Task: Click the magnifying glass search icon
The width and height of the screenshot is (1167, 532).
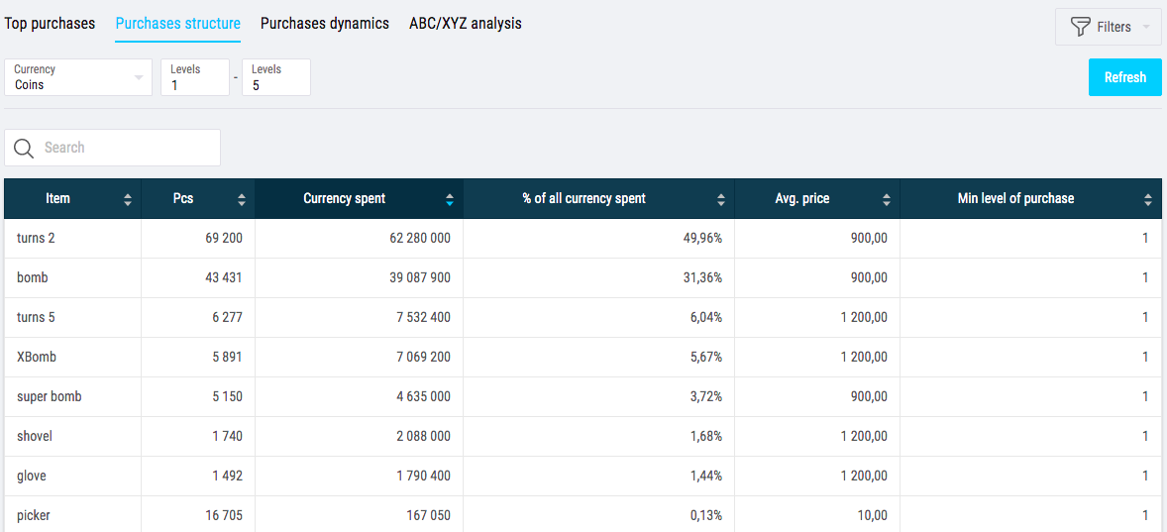Action: coord(24,148)
